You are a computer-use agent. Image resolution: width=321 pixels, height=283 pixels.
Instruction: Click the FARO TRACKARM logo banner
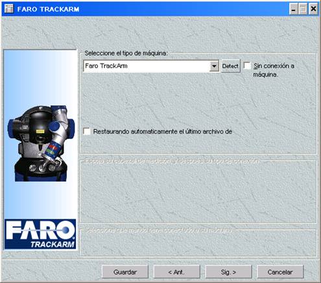tap(40, 234)
